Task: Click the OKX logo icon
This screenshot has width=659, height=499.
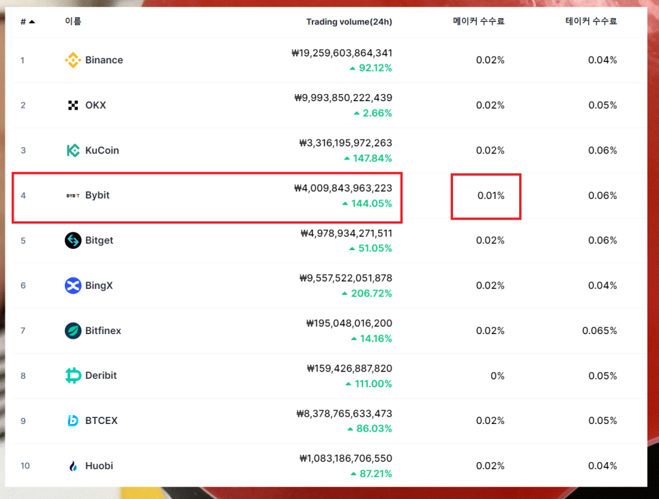Action: pyautogui.click(x=73, y=105)
